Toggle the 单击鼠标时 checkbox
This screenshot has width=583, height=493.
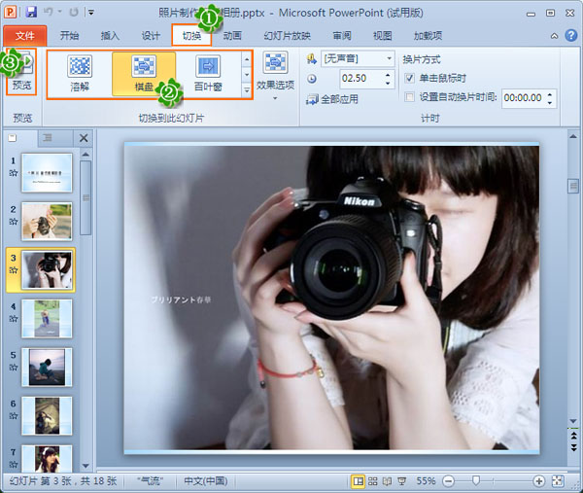409,78
